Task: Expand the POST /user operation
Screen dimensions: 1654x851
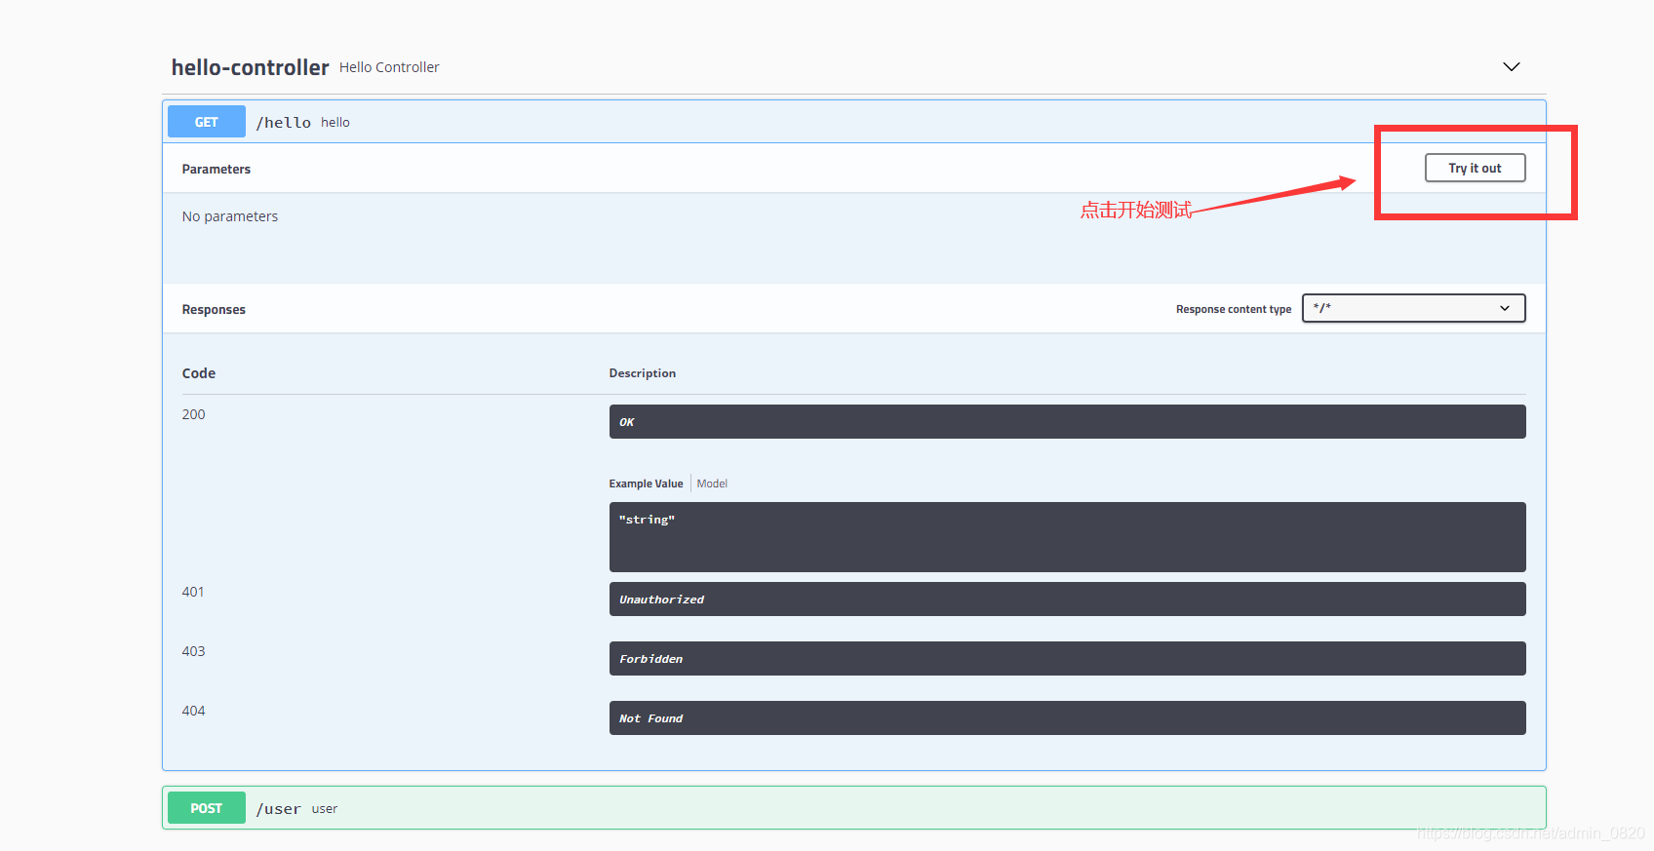Action: pos(853,808)
